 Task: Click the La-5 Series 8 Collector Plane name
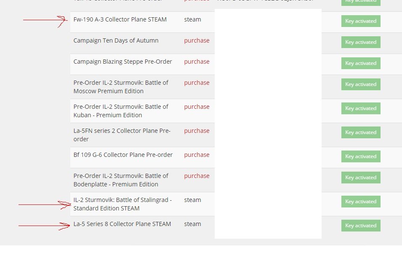point(122,224)
